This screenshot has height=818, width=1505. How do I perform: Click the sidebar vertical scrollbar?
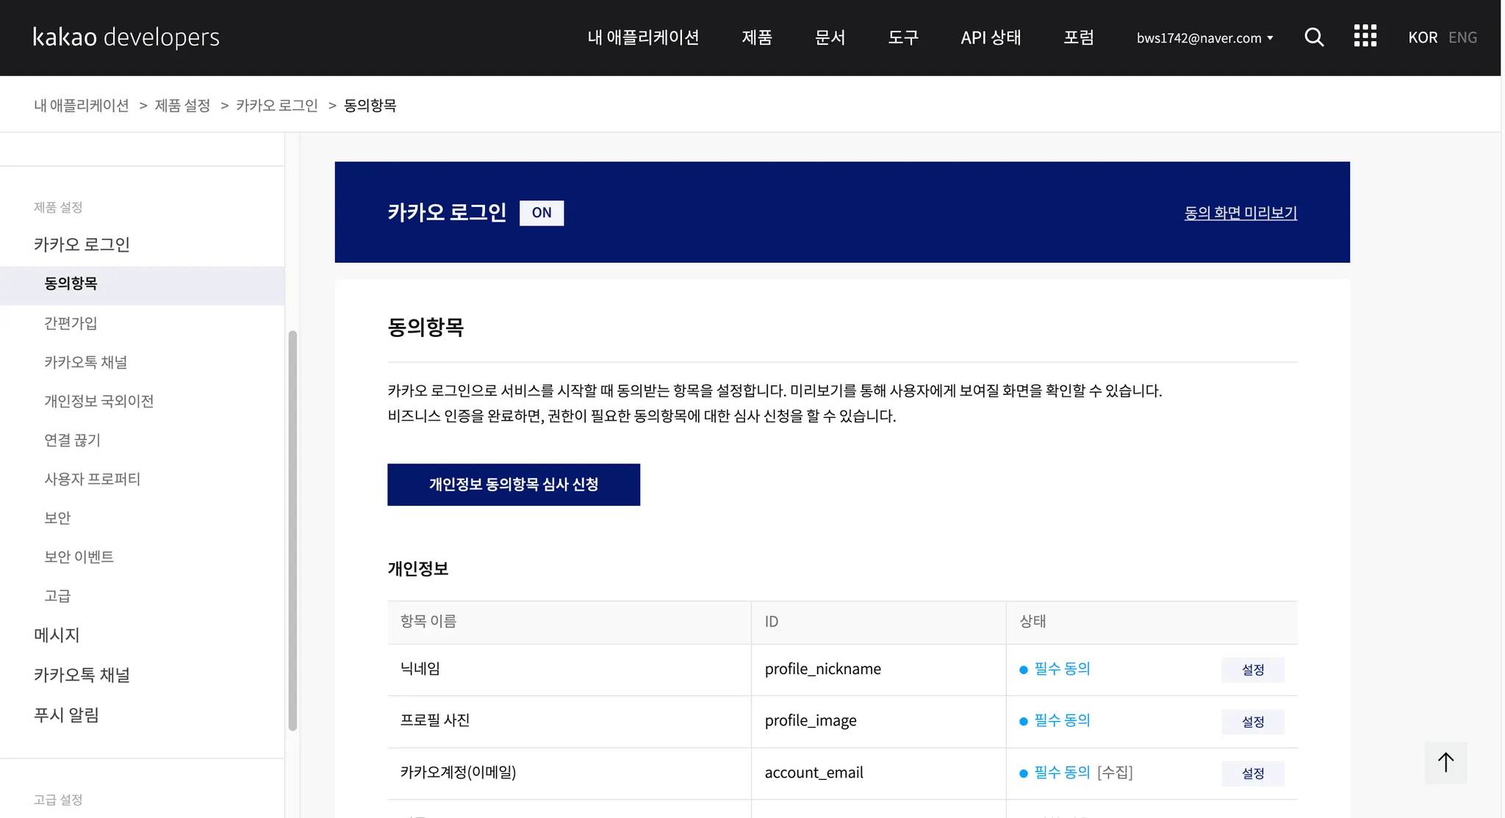(292, 529)
